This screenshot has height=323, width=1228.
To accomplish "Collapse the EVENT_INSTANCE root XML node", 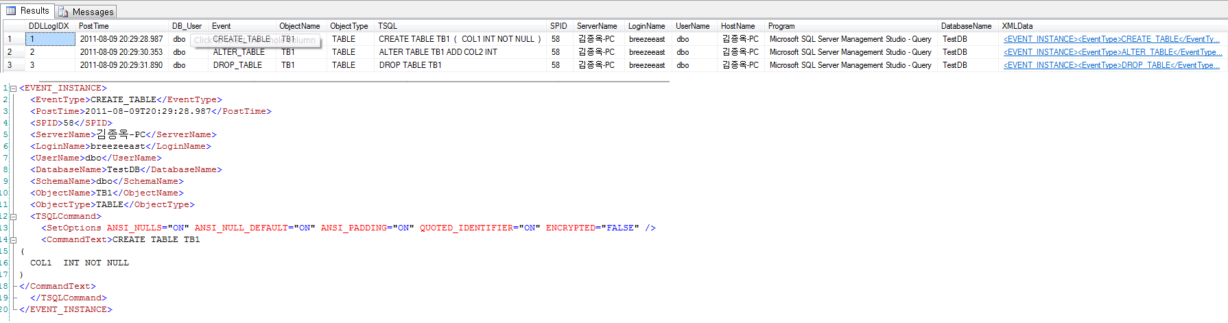I will [13, 88].
